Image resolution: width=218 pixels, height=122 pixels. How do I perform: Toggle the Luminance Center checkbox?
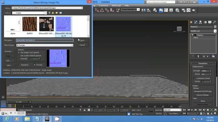pos(194,78)
